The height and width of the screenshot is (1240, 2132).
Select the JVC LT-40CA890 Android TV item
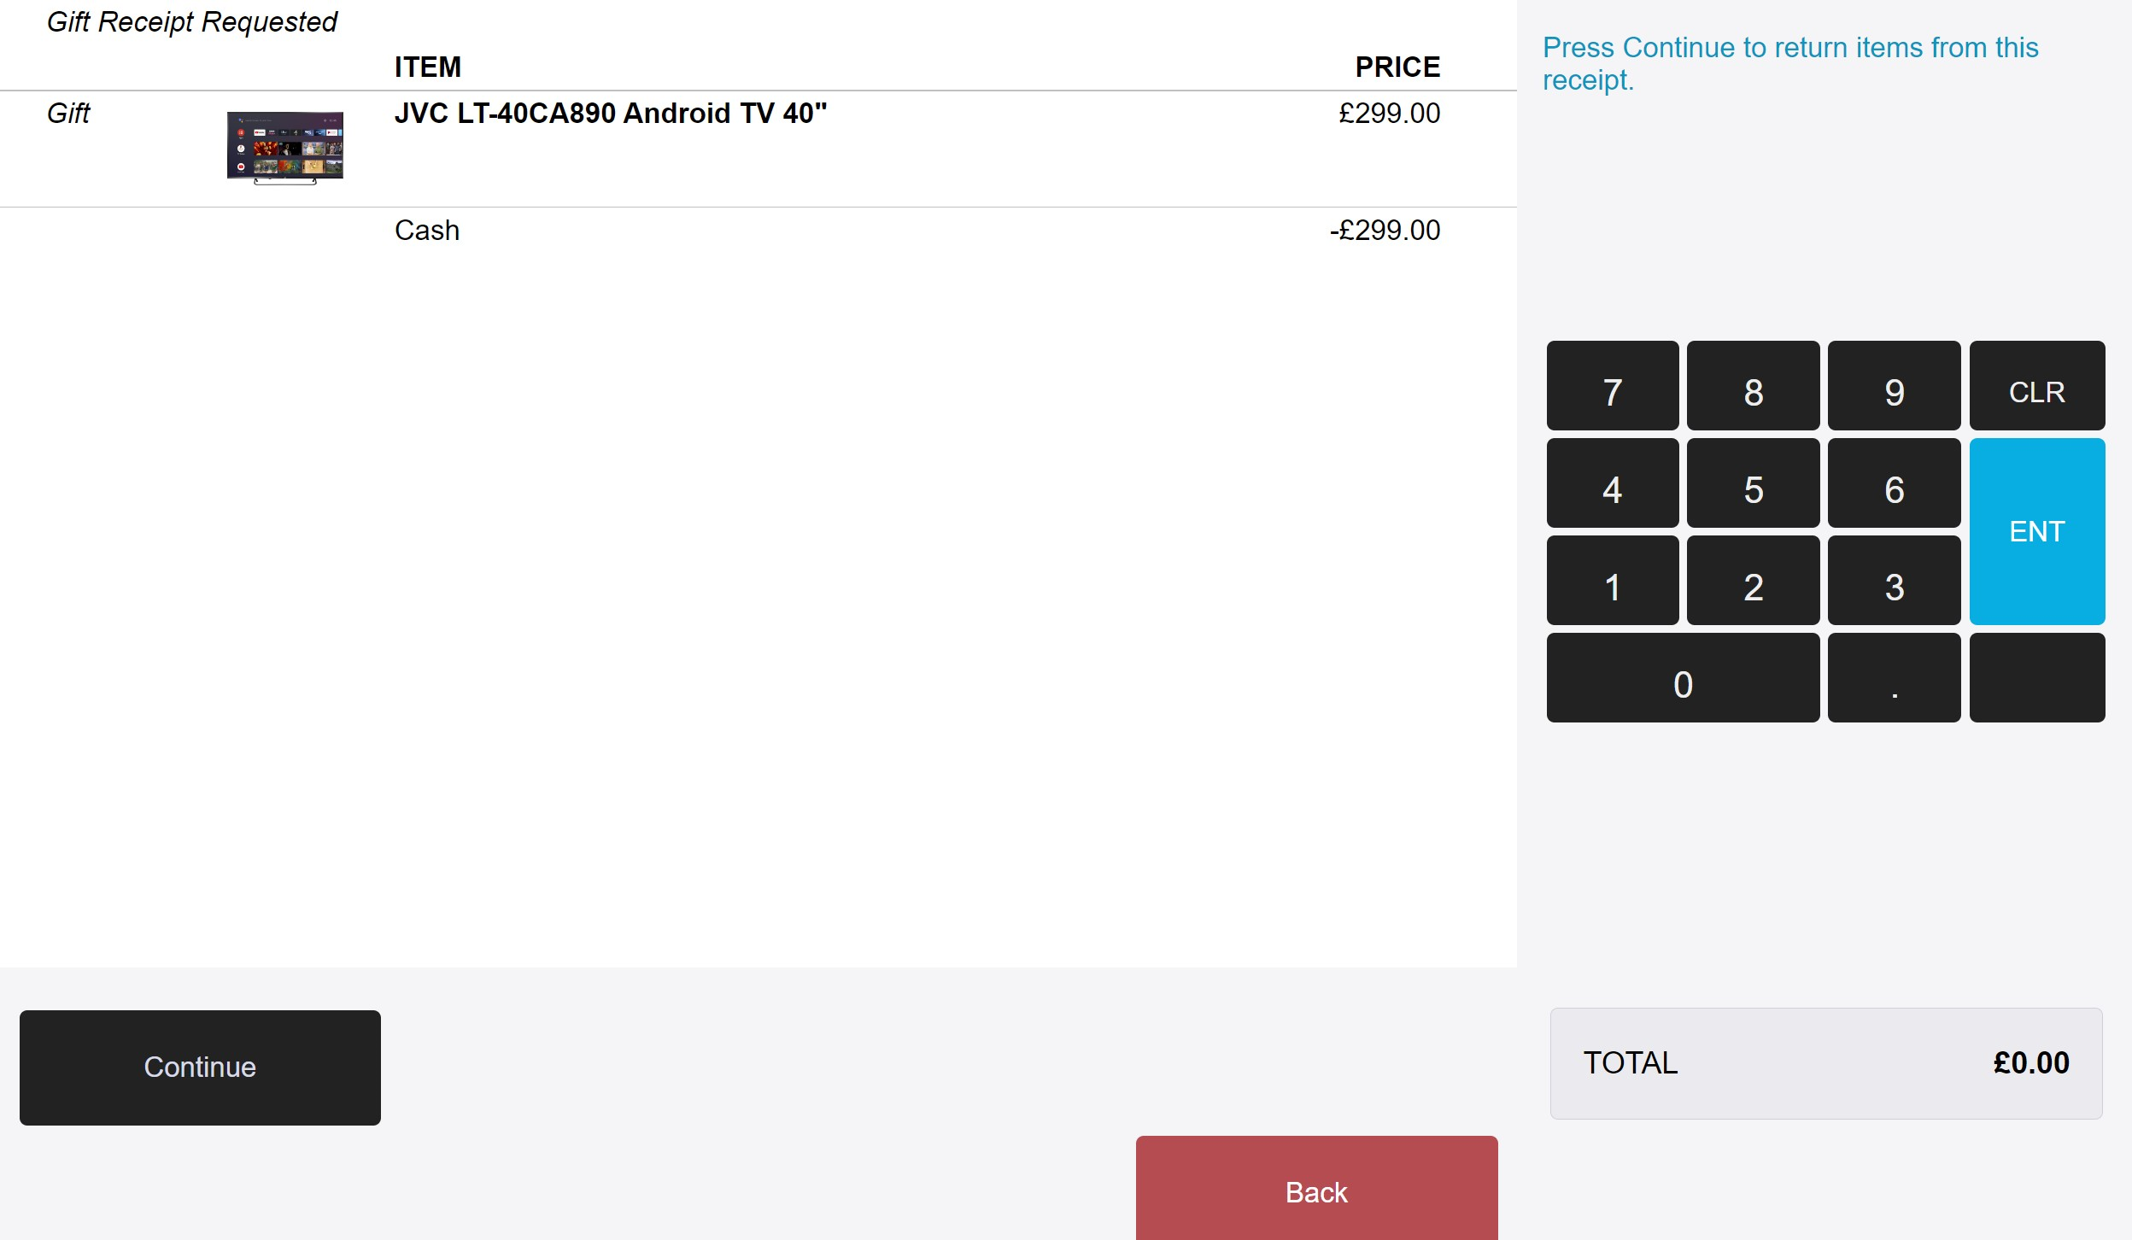pos(610,114)
